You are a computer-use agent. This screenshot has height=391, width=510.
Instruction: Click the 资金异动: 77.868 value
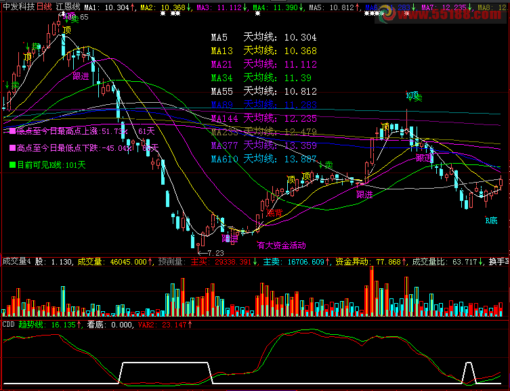point(370,261)
